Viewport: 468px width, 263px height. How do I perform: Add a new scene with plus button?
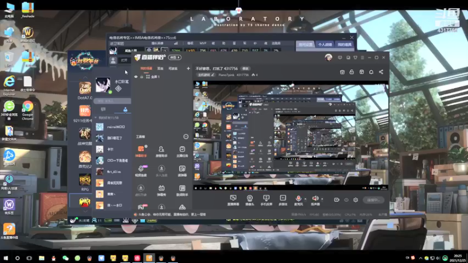tap(188, 68)
